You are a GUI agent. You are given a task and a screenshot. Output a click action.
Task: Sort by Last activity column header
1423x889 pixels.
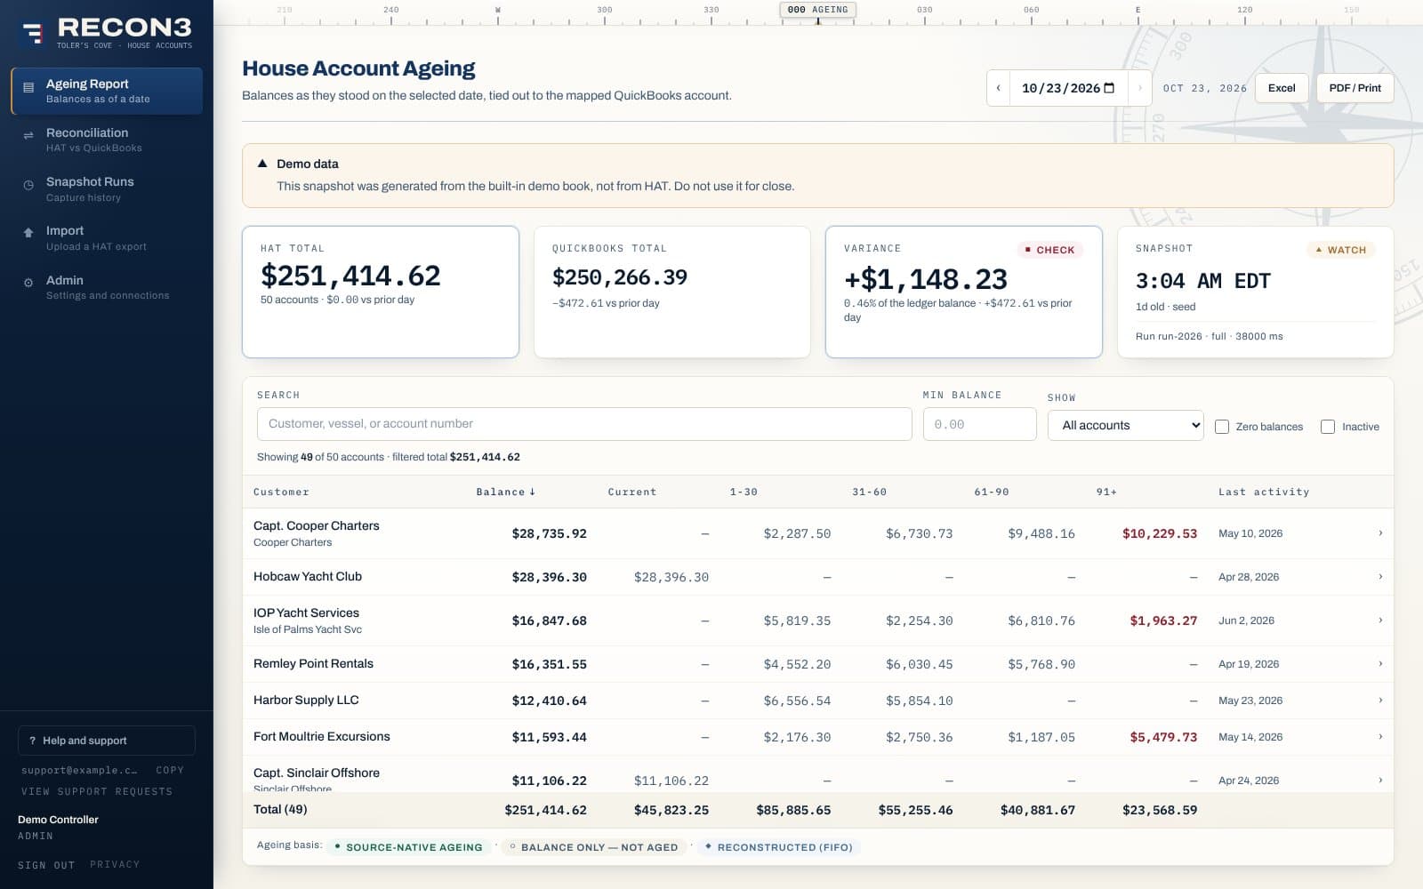pyautogui.click(x=1263, y=492)
